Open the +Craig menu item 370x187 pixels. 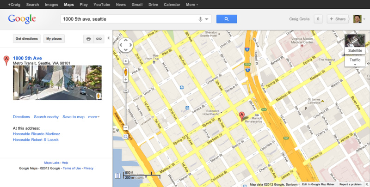(14, 5)
